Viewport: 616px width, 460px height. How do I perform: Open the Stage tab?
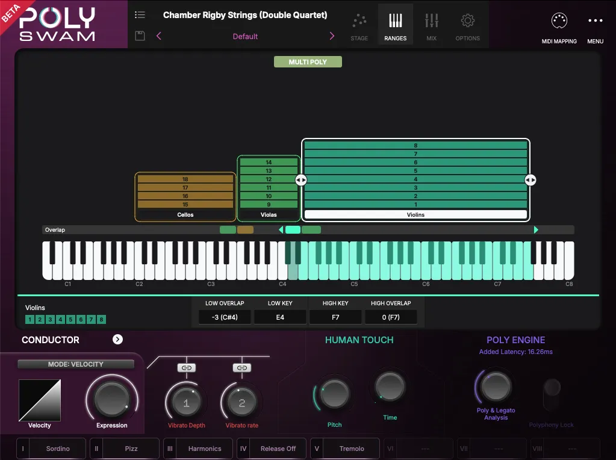(x=359, y=26)
